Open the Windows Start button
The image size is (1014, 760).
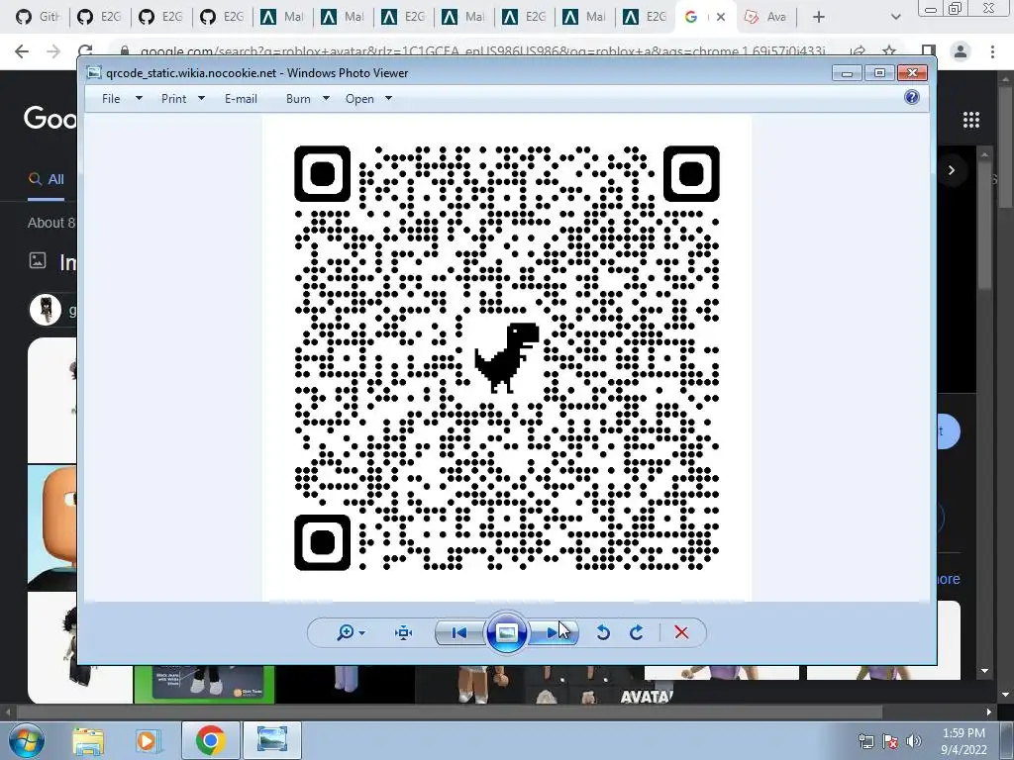[25, 740]
